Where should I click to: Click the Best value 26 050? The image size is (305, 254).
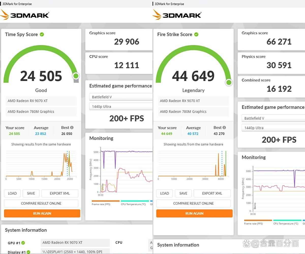pos(67,134)
